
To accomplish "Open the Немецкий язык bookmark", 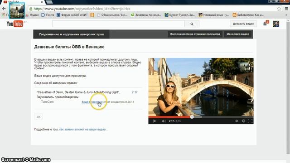I will tap(213, 15).
